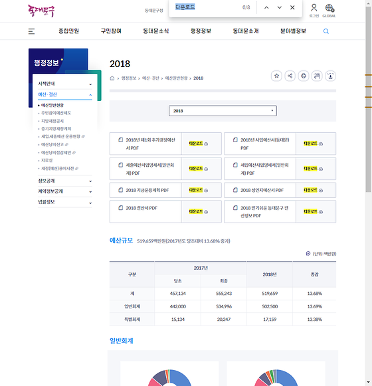The image size is (372, 386).
Task: Click the accessibility/read-aloud icon next to print
Action: [x=317, y=76]
